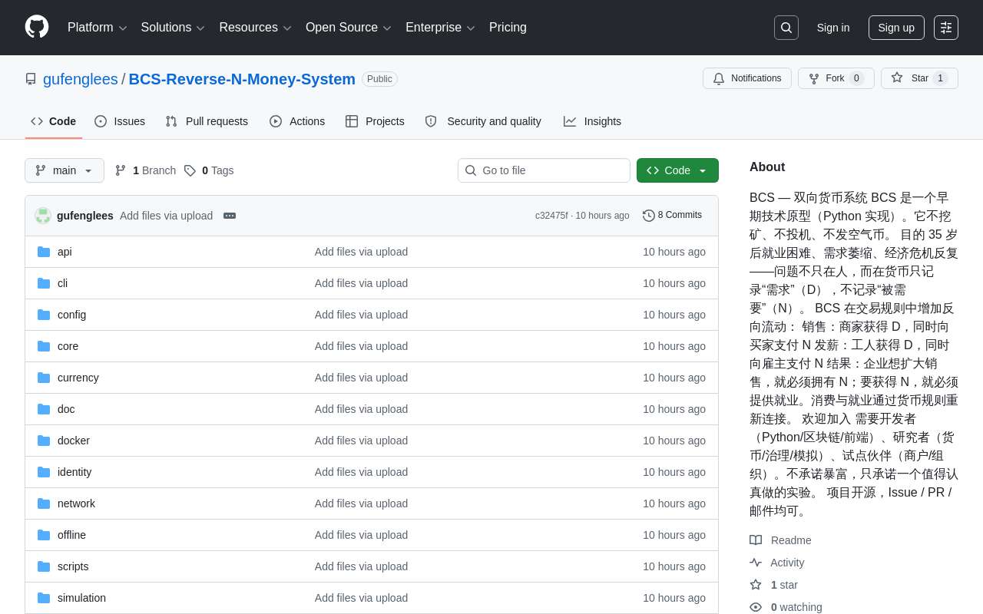Click the folder icon for identity
This screenshot has width=983, height=614.
click(x=44, y=472)
